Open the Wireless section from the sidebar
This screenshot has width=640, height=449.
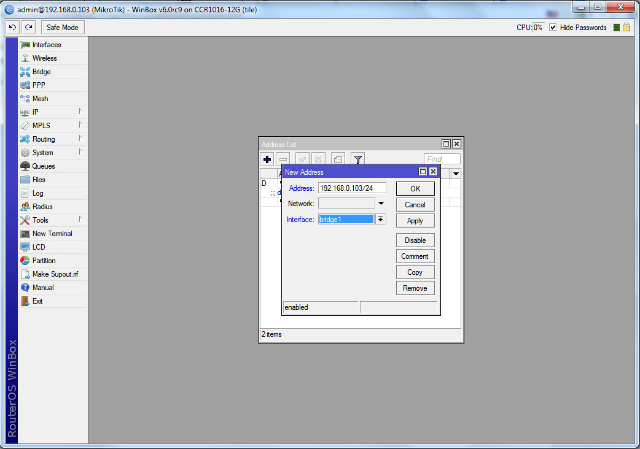(x=44, y=58)
